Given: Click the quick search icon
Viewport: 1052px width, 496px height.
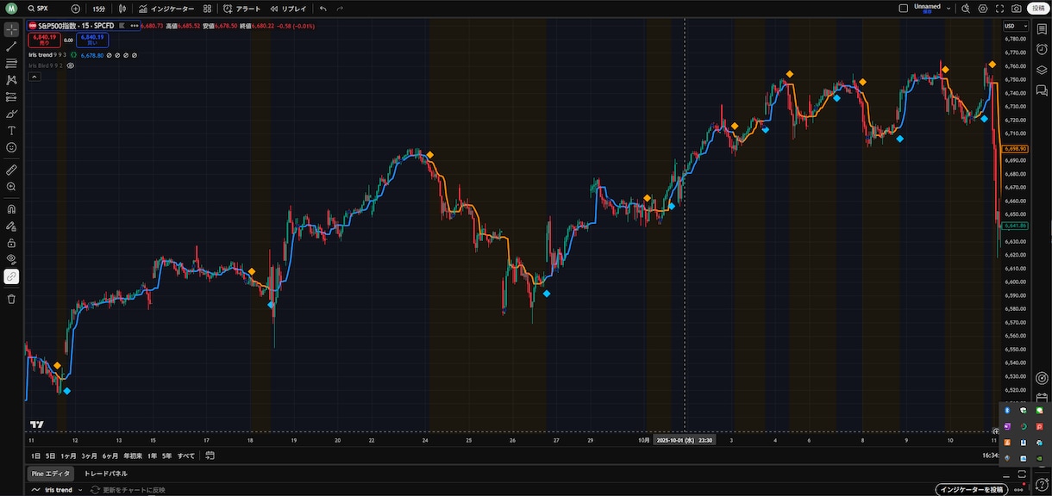Looking at the screenshot, I should coord(965,8).
